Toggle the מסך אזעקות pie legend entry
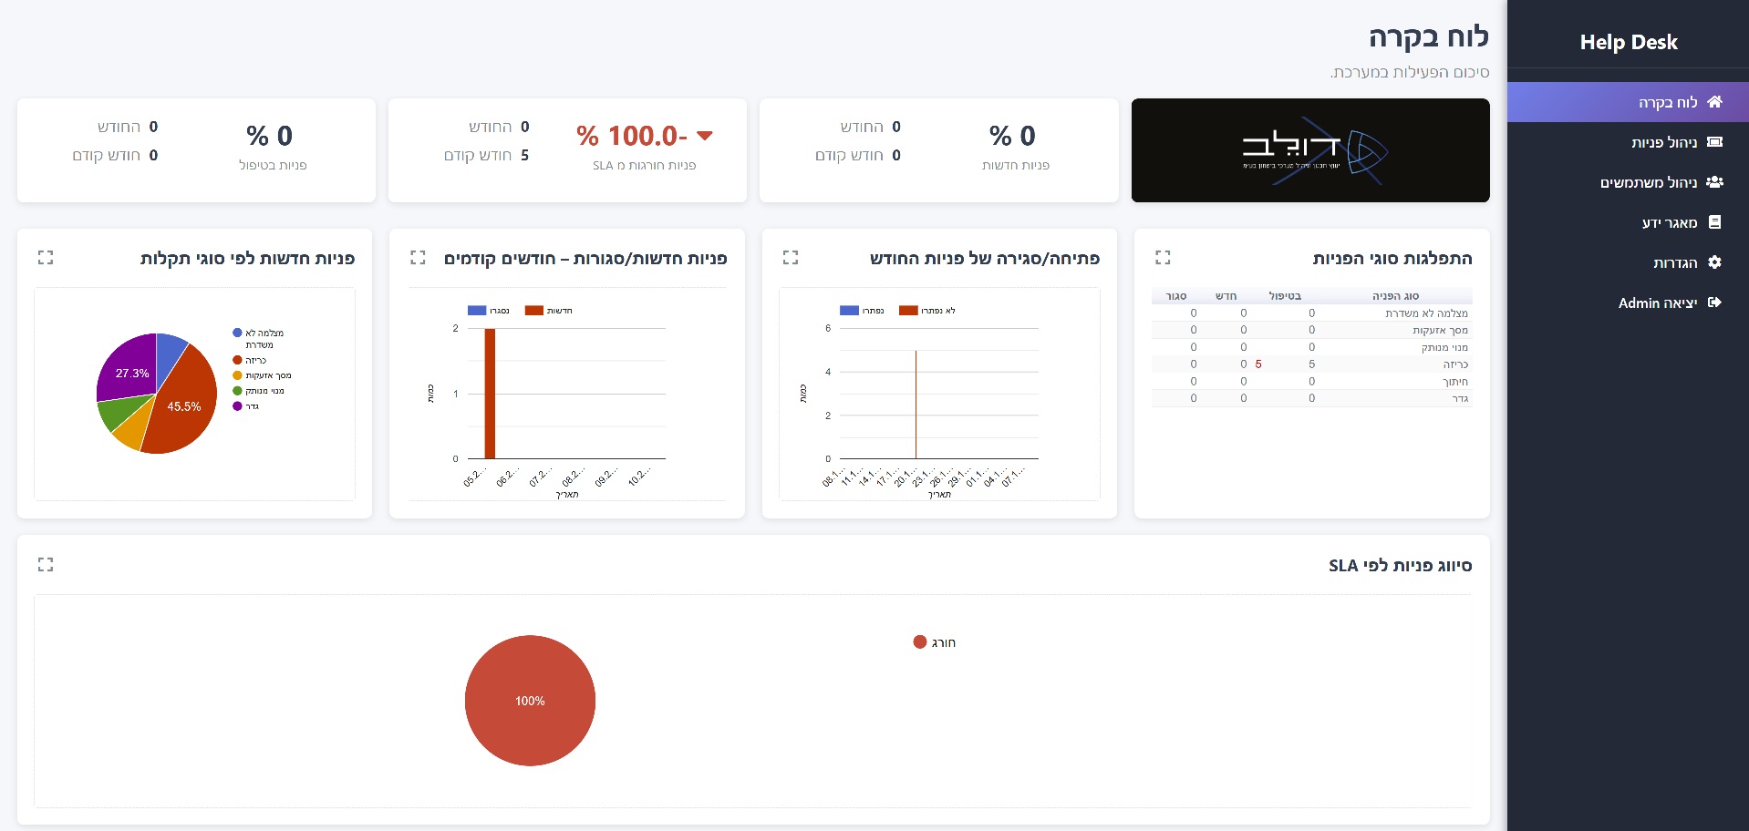This screenshot has height=831, width=1749. 263,375
